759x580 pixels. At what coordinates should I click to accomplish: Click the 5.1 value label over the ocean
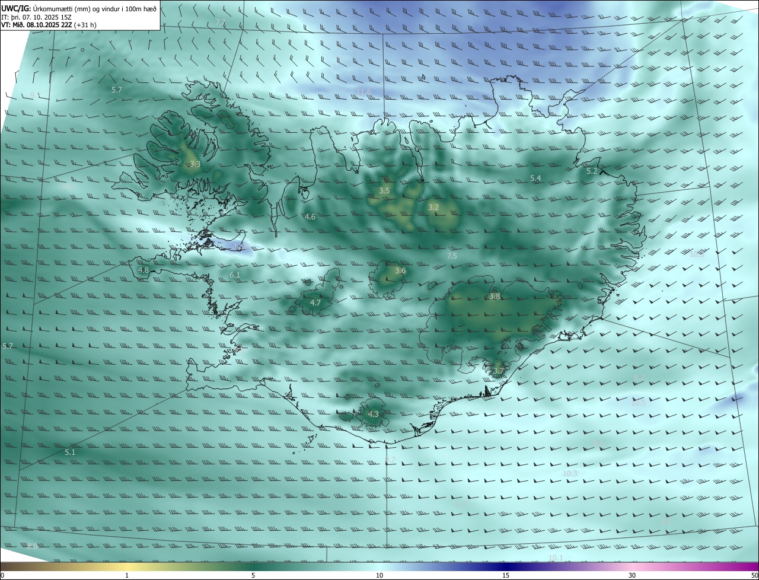pyautogui.click(x=70, y=452)
